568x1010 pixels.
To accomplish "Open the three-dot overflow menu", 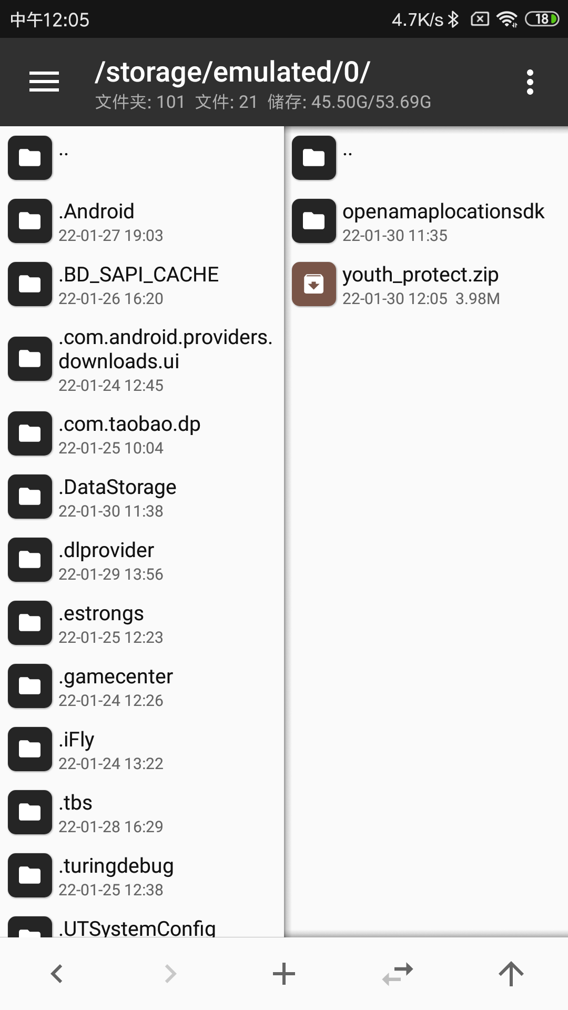I will tap(530, 82).
